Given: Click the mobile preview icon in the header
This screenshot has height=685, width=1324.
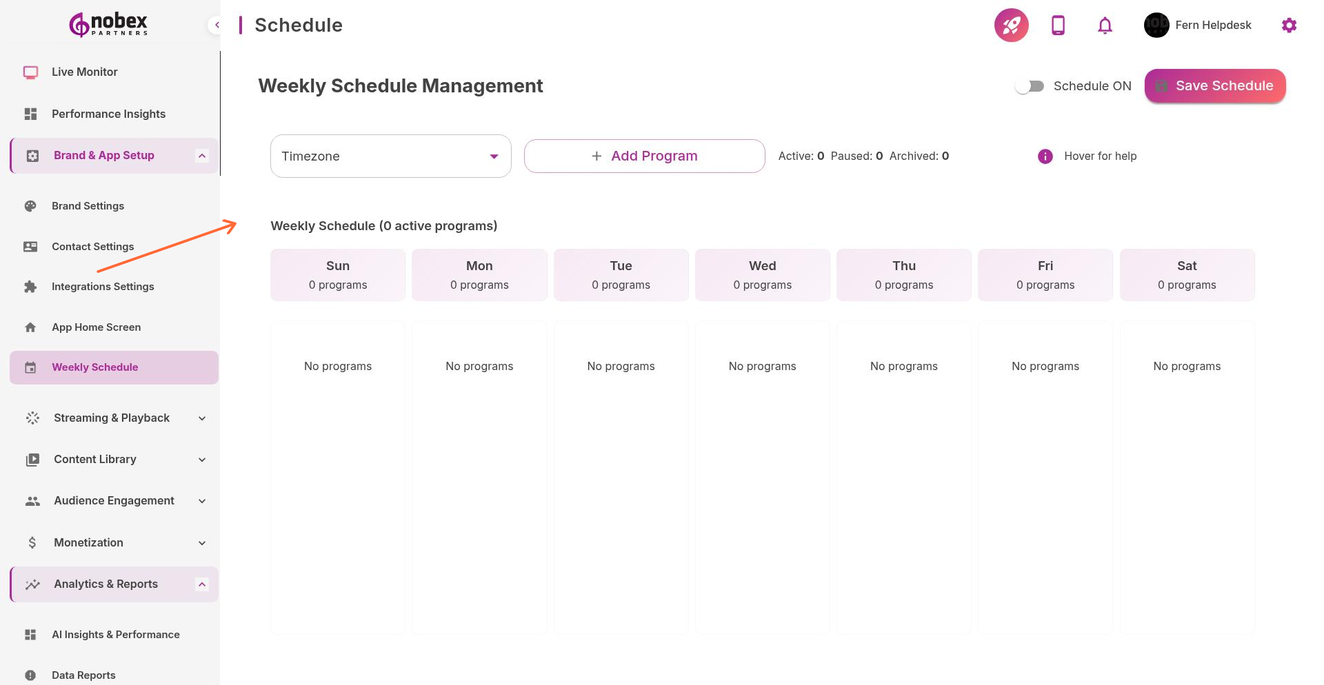Looking at the screenshot, I should (1058, 25).
